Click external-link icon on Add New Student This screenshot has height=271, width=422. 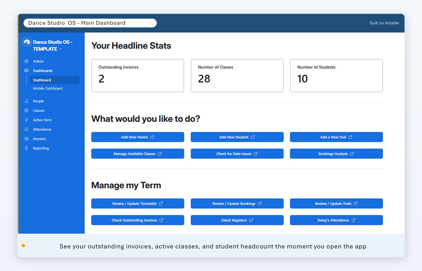253,137
